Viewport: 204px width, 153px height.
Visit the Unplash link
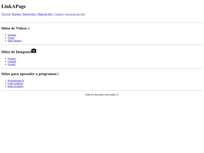[12, 62]
